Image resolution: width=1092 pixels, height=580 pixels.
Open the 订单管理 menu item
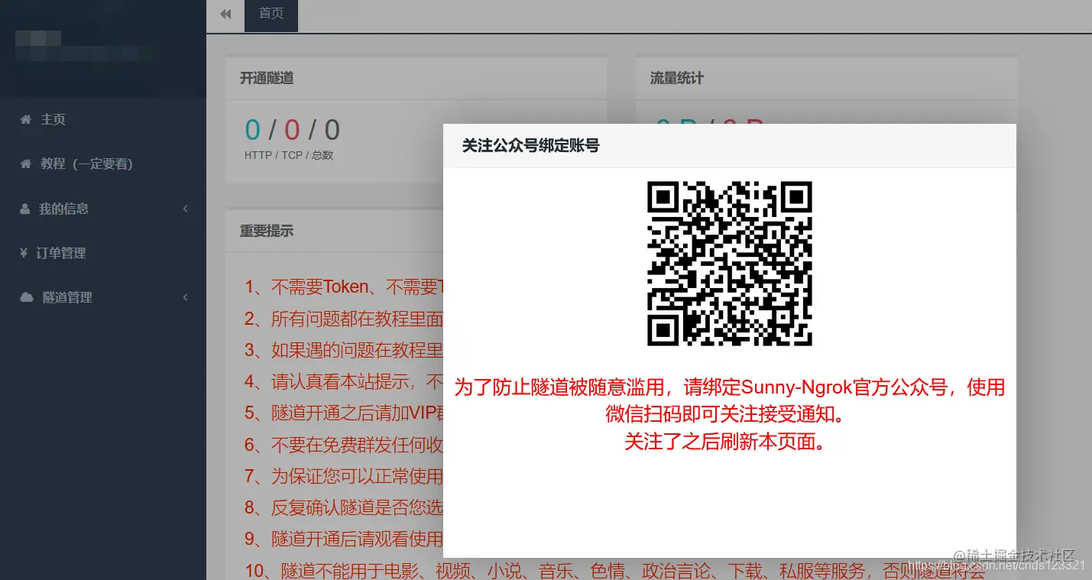click(x=103, y=253)
